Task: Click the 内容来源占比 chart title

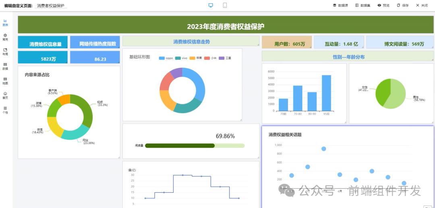Action: (37, 74)
